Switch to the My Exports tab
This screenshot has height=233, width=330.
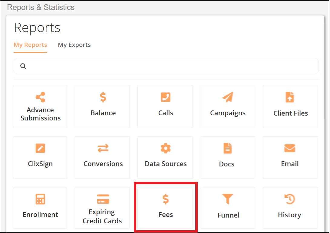pyautogui.click(x=74, y=45)
